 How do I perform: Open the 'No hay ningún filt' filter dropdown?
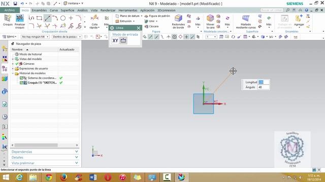coord(35,37)
